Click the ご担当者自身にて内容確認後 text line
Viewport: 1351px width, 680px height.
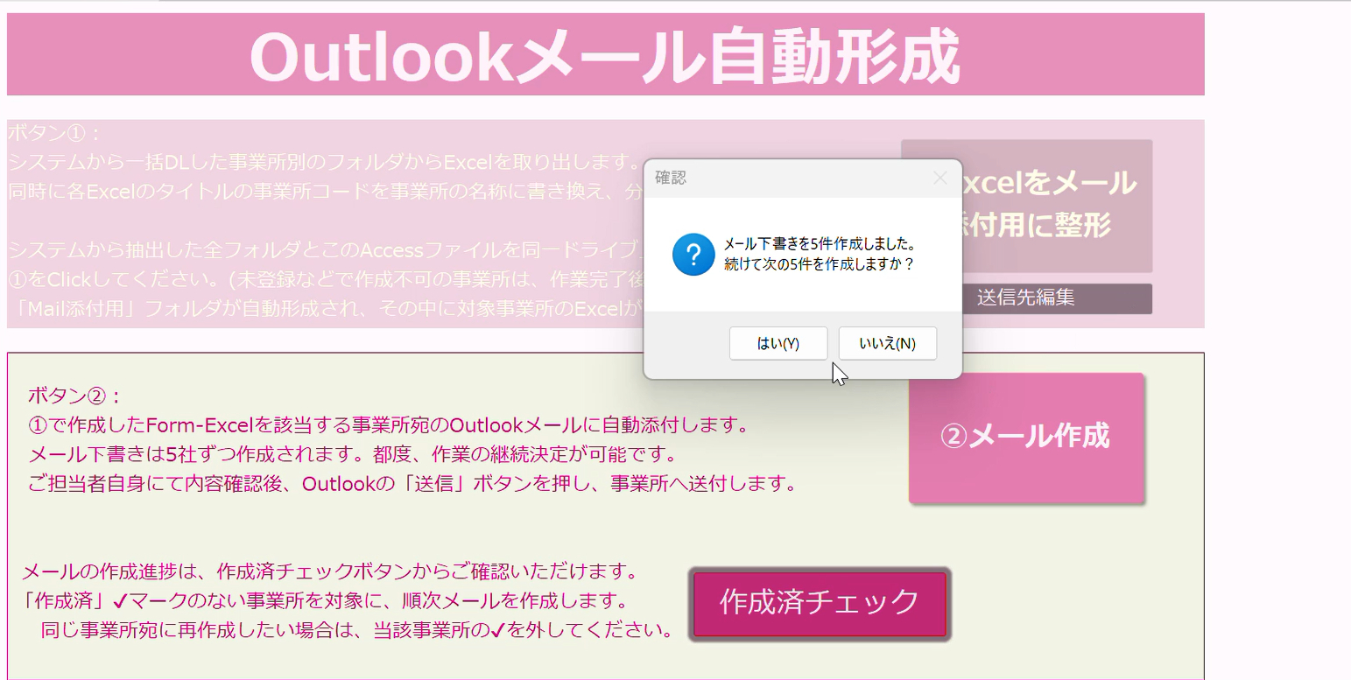(x=412, y=484)
